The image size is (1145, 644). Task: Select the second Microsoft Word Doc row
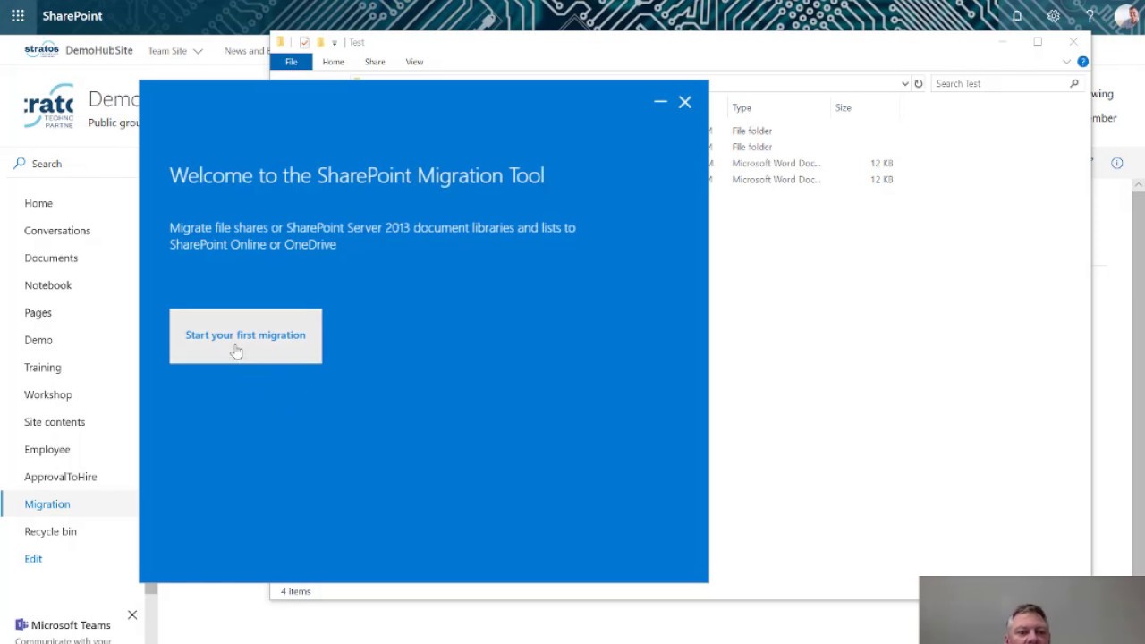point(805,180)
